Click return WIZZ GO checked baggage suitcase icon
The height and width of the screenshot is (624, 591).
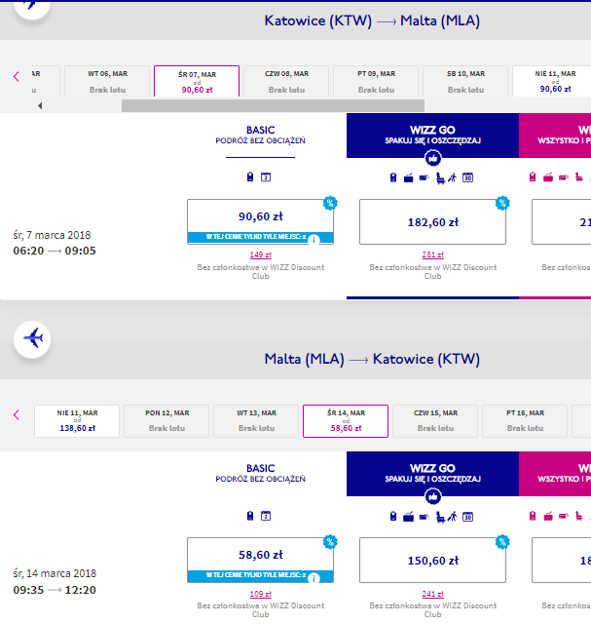(x=408, y=517)
